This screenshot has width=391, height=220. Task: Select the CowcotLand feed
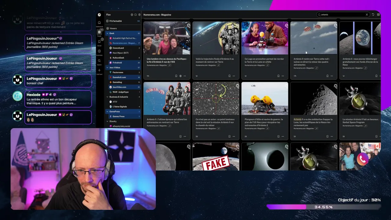coord(125,48)
